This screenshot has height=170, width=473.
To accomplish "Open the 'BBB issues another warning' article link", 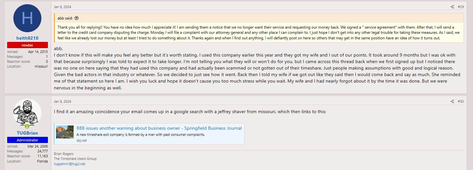I will (x=159, y=128).
